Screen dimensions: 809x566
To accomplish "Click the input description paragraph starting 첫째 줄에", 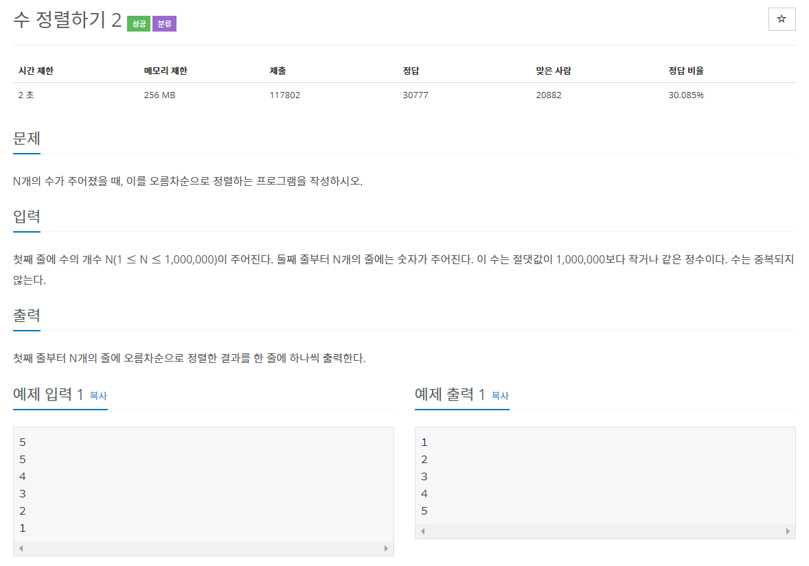I will pos(403,270).
